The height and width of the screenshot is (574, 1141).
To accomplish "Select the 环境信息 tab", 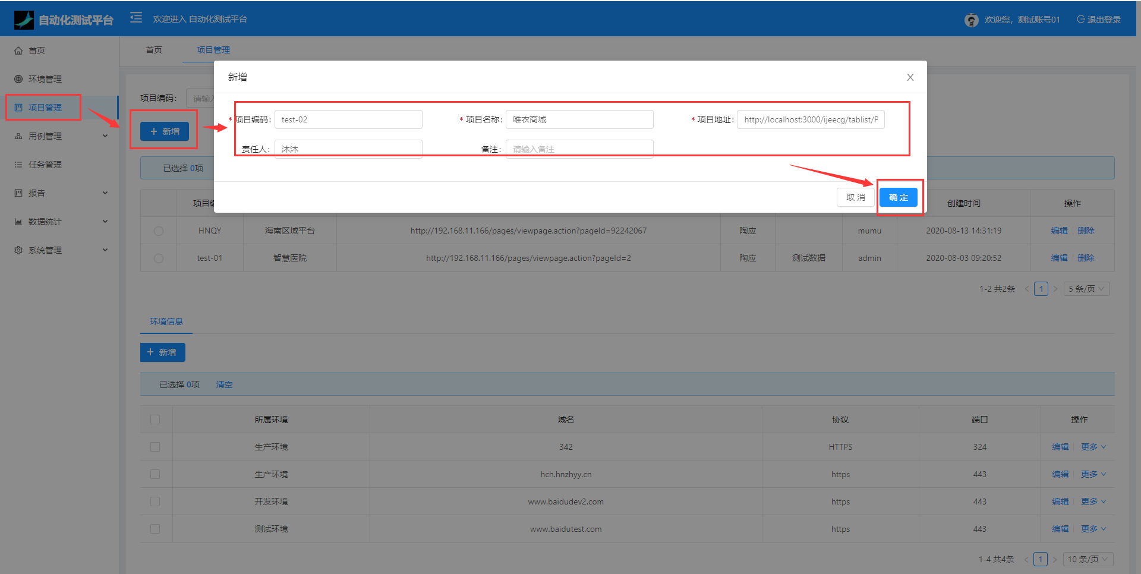I will coord(166,321).
